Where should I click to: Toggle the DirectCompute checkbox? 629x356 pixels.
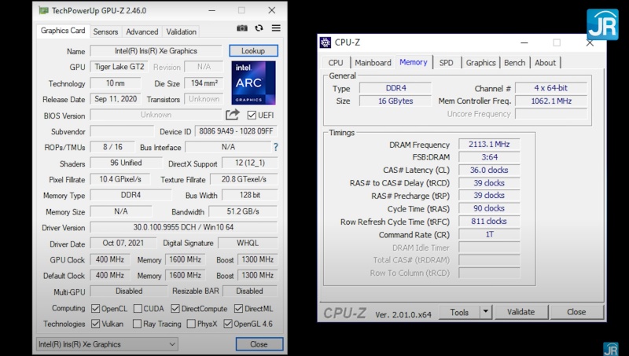pyautogui.click(x=175, y=309)
